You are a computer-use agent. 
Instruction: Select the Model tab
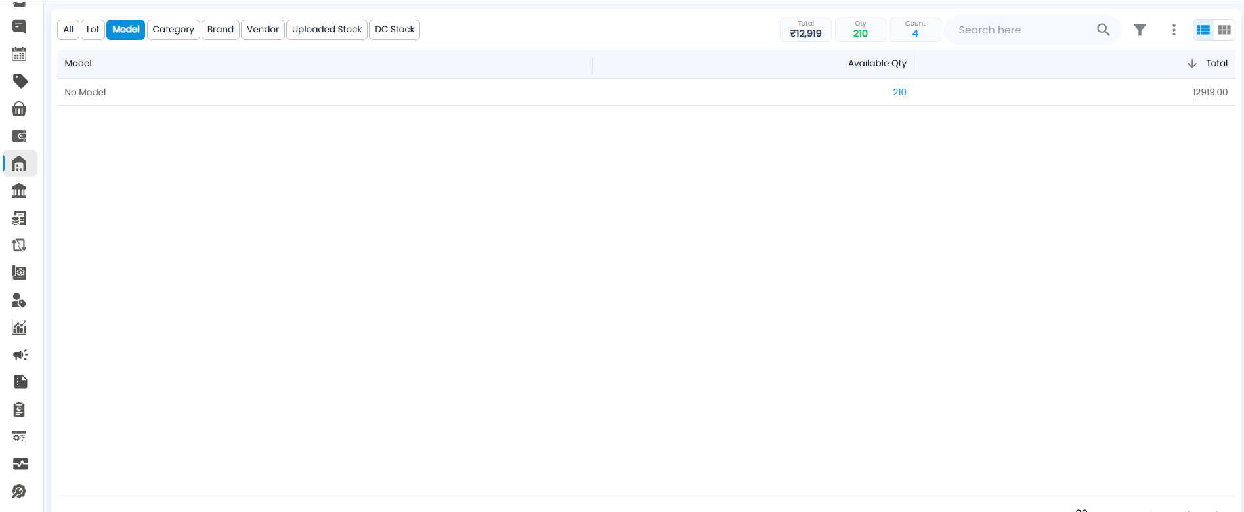pyautogui.click(x=126, y=30)
